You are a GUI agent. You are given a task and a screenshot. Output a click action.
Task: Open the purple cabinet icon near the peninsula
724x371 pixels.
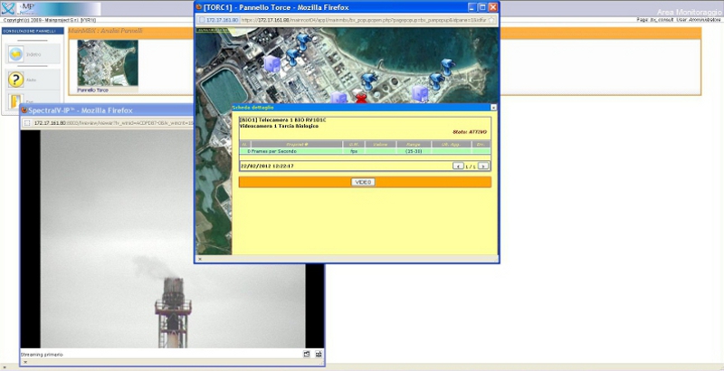pyautogui.click(x=420, y=93)
